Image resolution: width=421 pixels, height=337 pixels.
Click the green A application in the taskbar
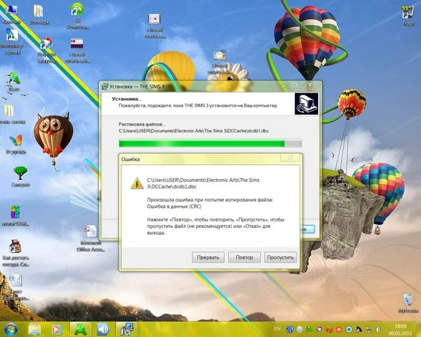click(81, 329)
